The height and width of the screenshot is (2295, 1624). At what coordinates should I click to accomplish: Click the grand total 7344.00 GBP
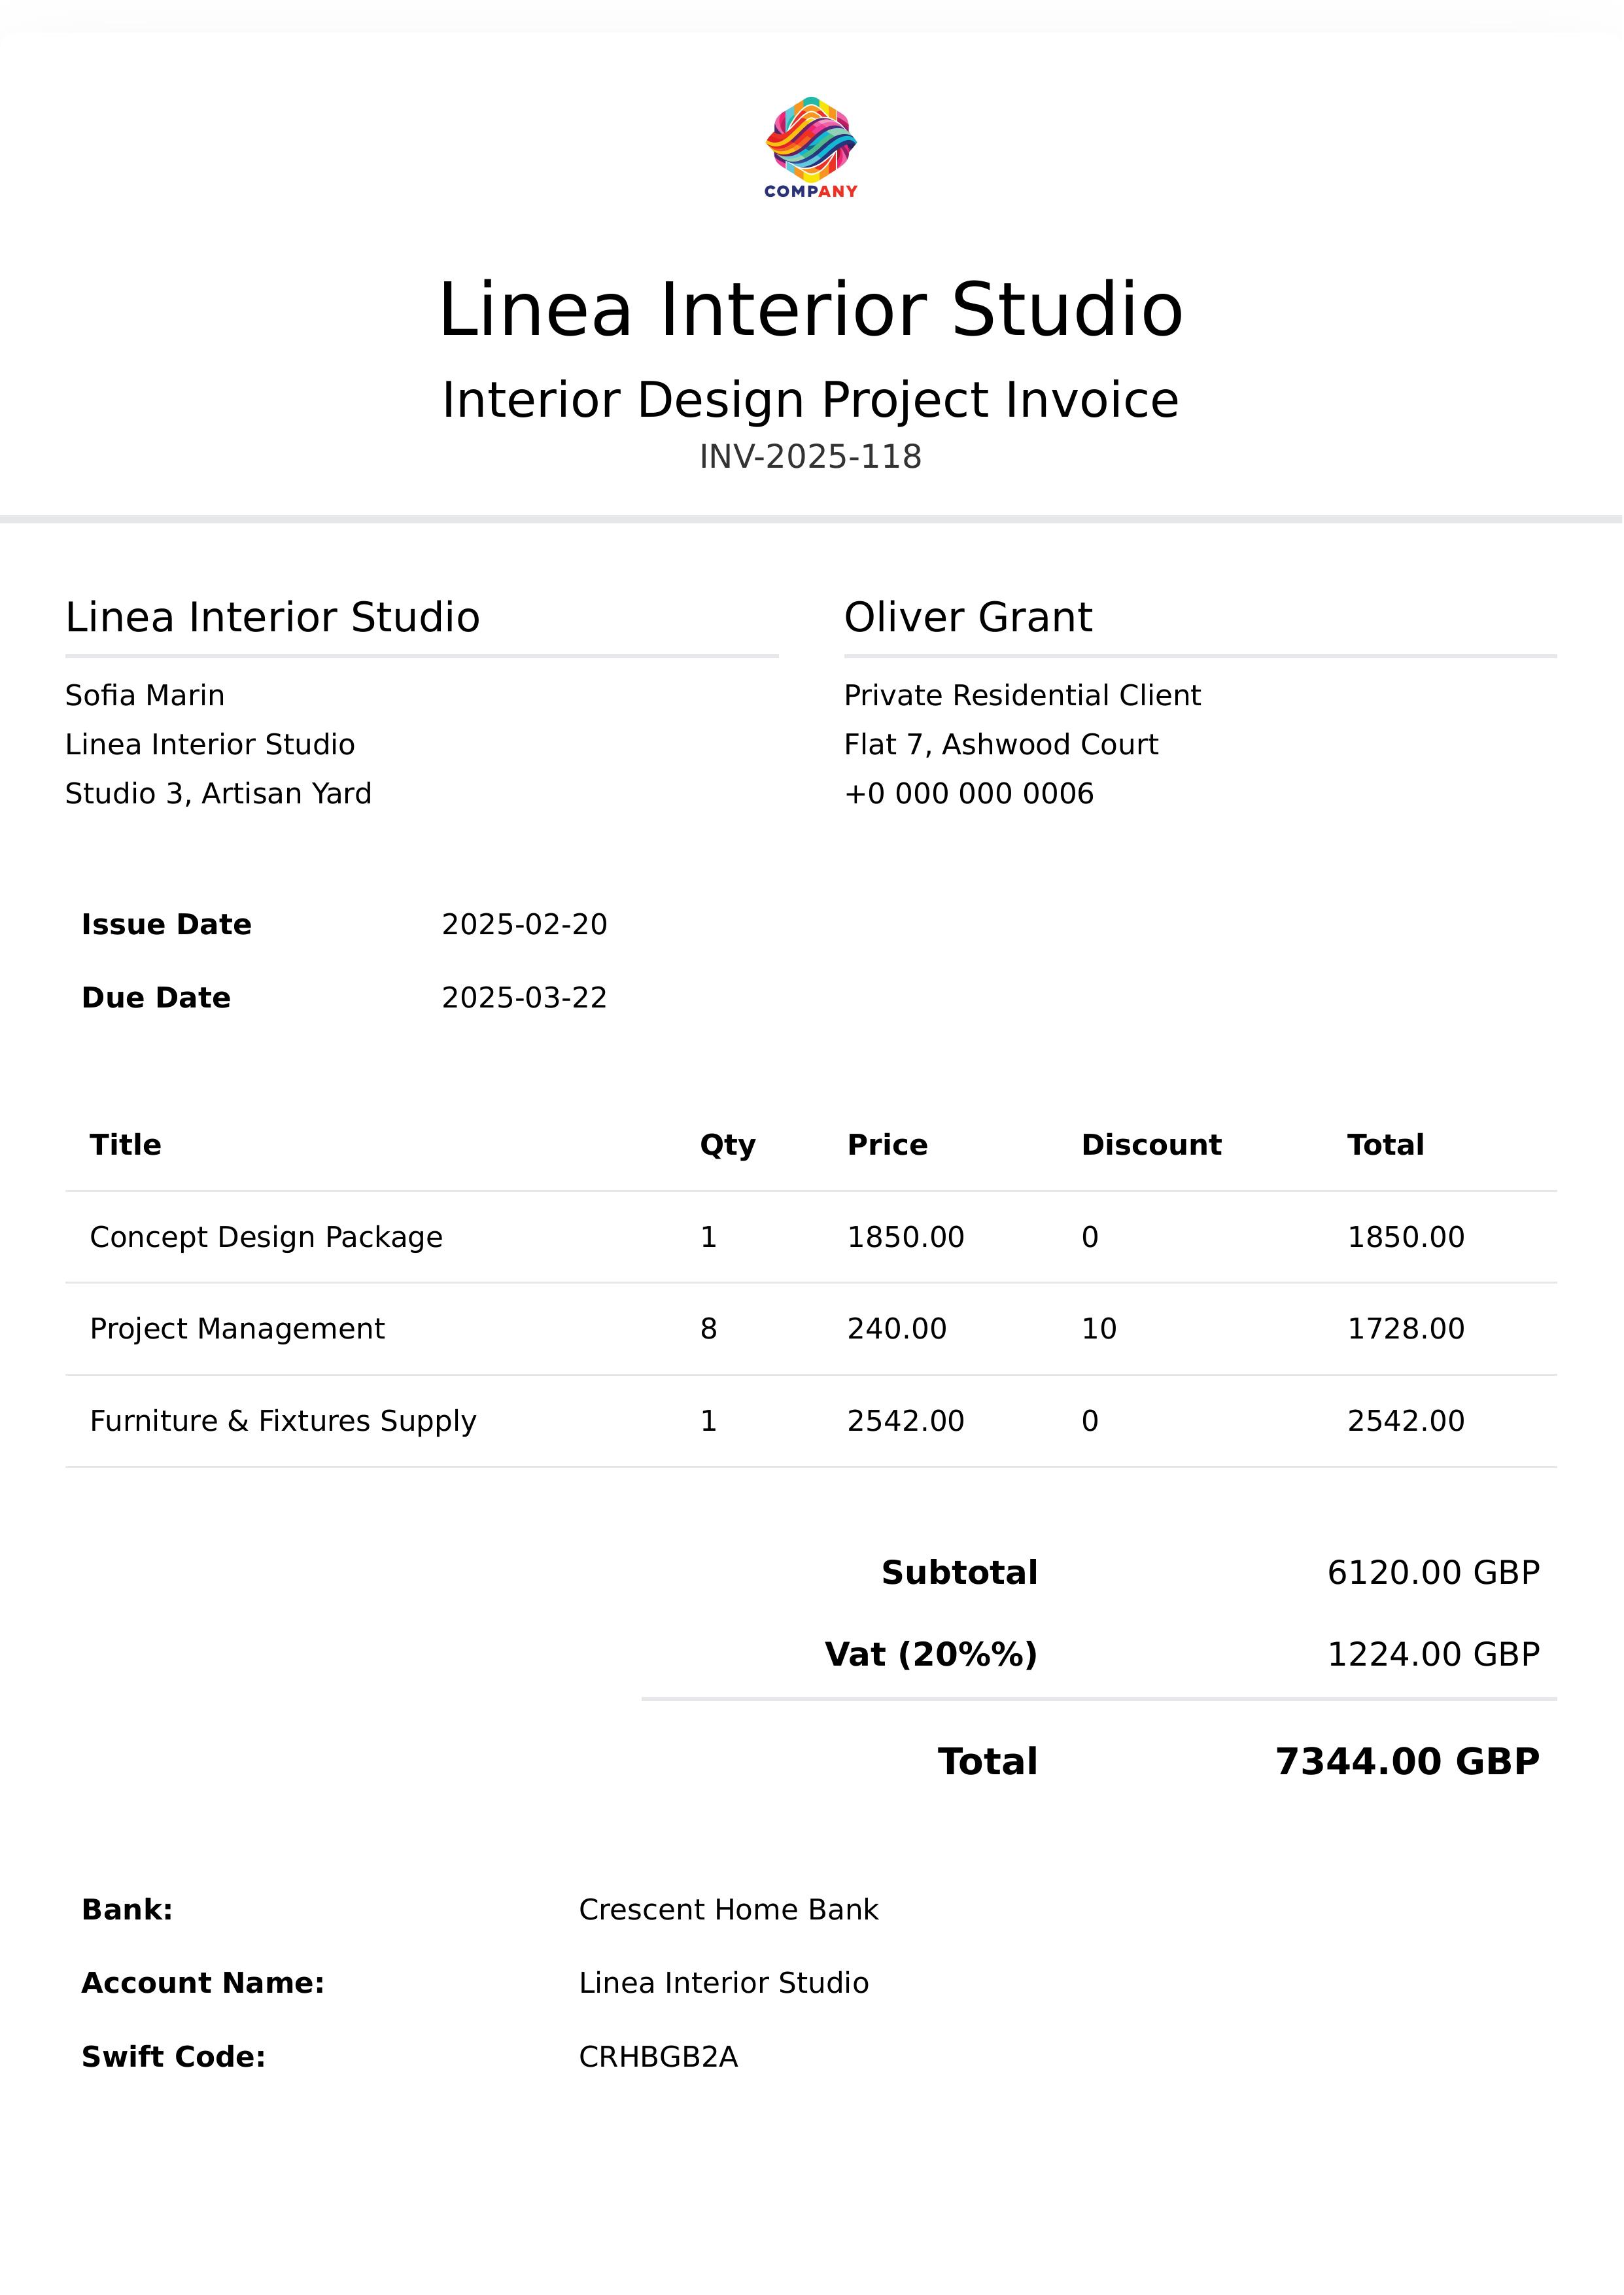(x=1407, y=1761)
